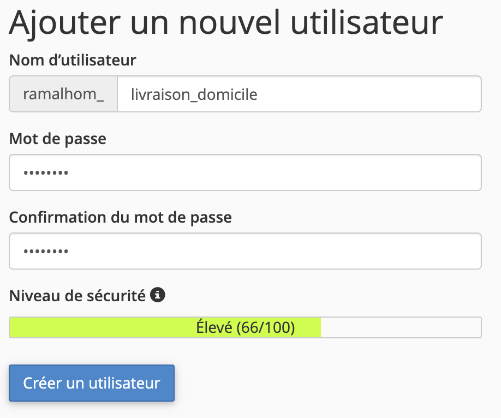Click the Mot de passe label
The image size is (501, 418).
58,139
